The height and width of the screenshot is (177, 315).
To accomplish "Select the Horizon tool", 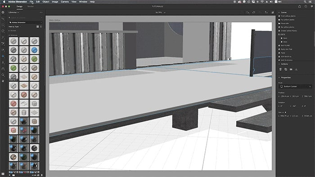I will 3,69.
